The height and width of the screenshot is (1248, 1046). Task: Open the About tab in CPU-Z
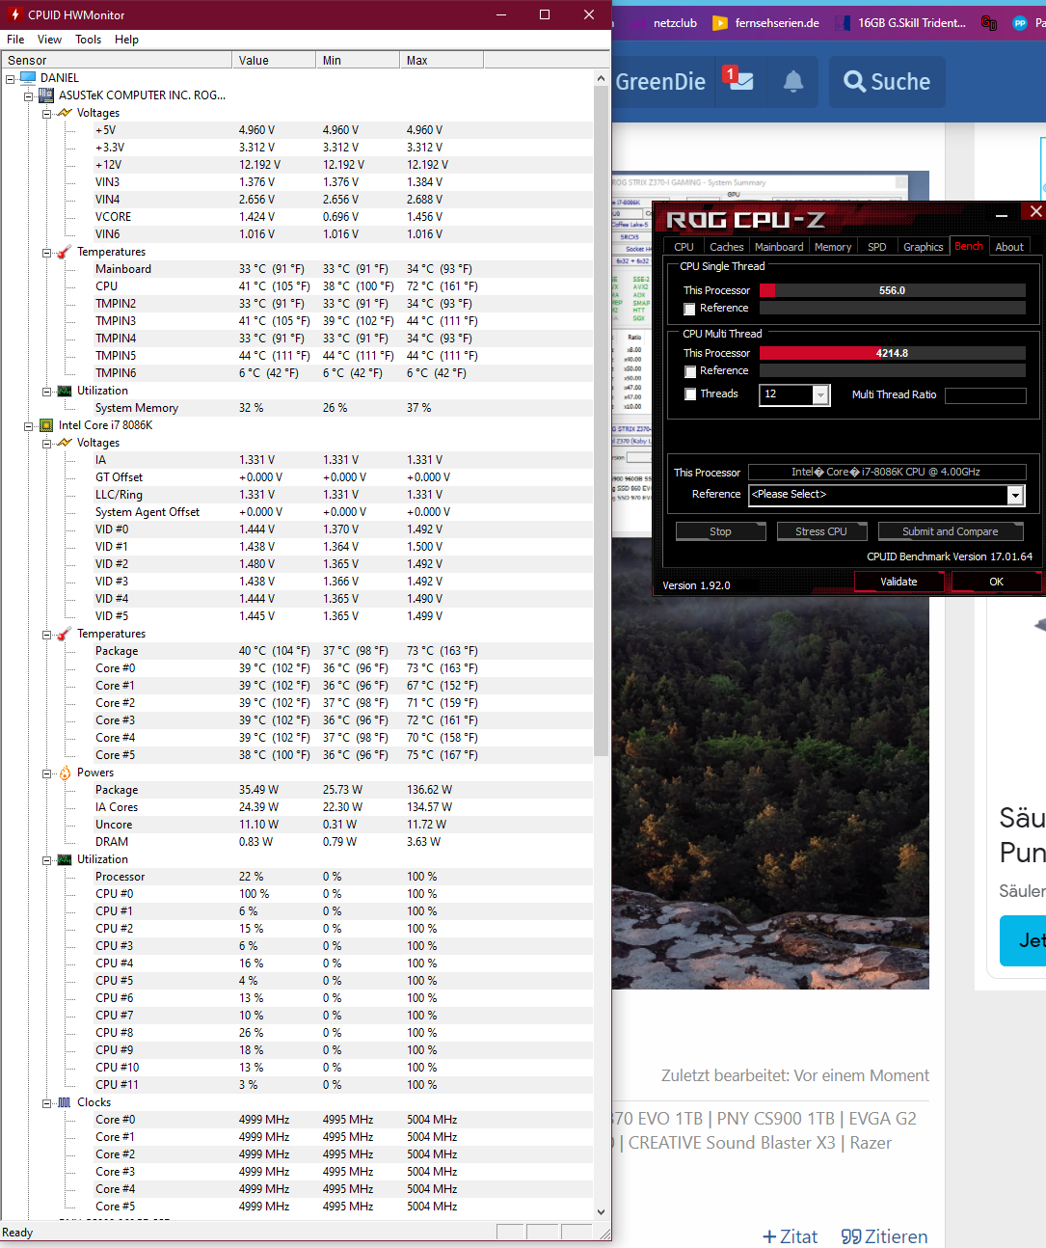tap(1009, 247)
